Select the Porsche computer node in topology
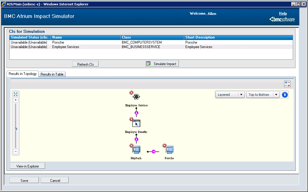308x192 pixels. tap(169, 150)
